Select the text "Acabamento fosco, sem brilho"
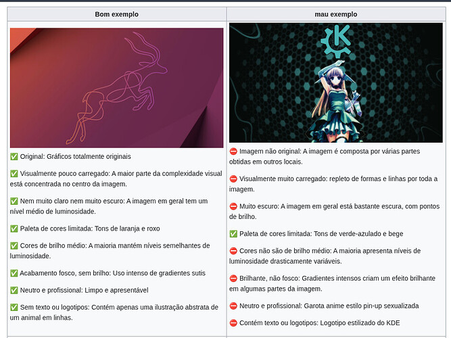The height and width of the screenshot is (338, 451). pos(64,273)
